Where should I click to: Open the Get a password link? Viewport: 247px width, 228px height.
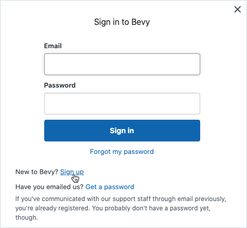[110, 187]
